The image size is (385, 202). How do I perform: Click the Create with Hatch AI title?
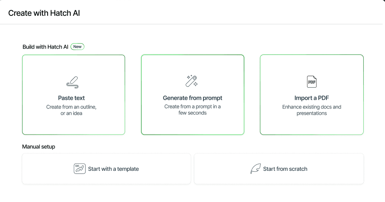point(44,13)
